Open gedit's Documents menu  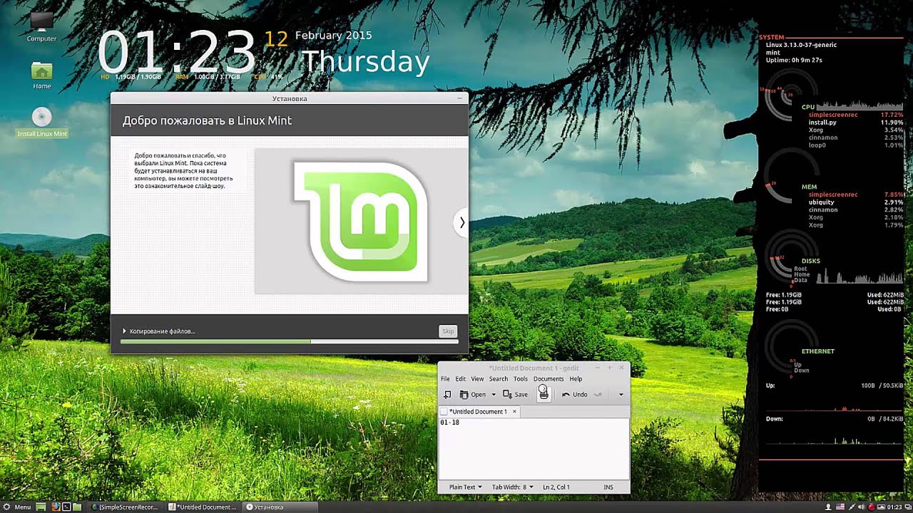[x=549, y=379]
